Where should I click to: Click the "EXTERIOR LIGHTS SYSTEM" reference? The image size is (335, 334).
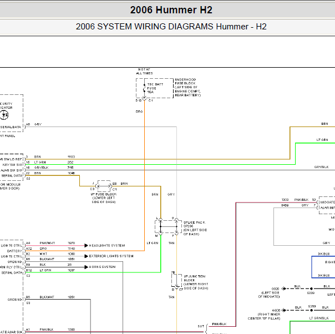point(111,256)
